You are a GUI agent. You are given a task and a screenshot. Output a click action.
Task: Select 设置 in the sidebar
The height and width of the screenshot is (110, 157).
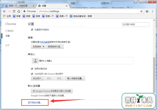tap(8, 36)
